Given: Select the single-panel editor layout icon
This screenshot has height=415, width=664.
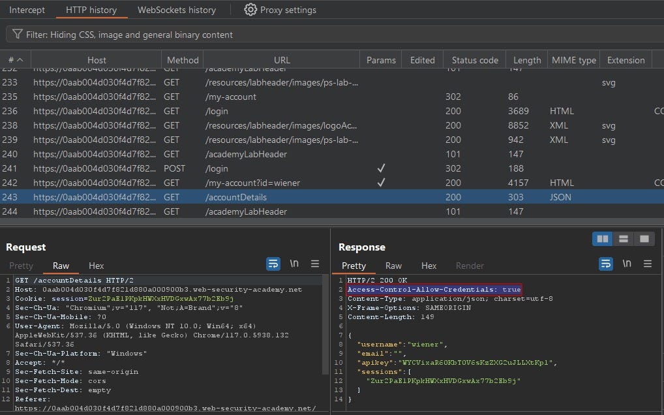Looking at the screenshot, I should pyautogui.click(x=644, y=239).
